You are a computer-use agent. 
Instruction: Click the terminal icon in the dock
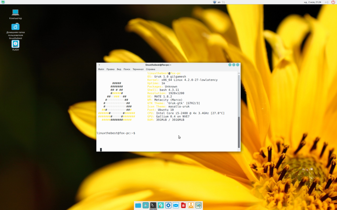153,205
